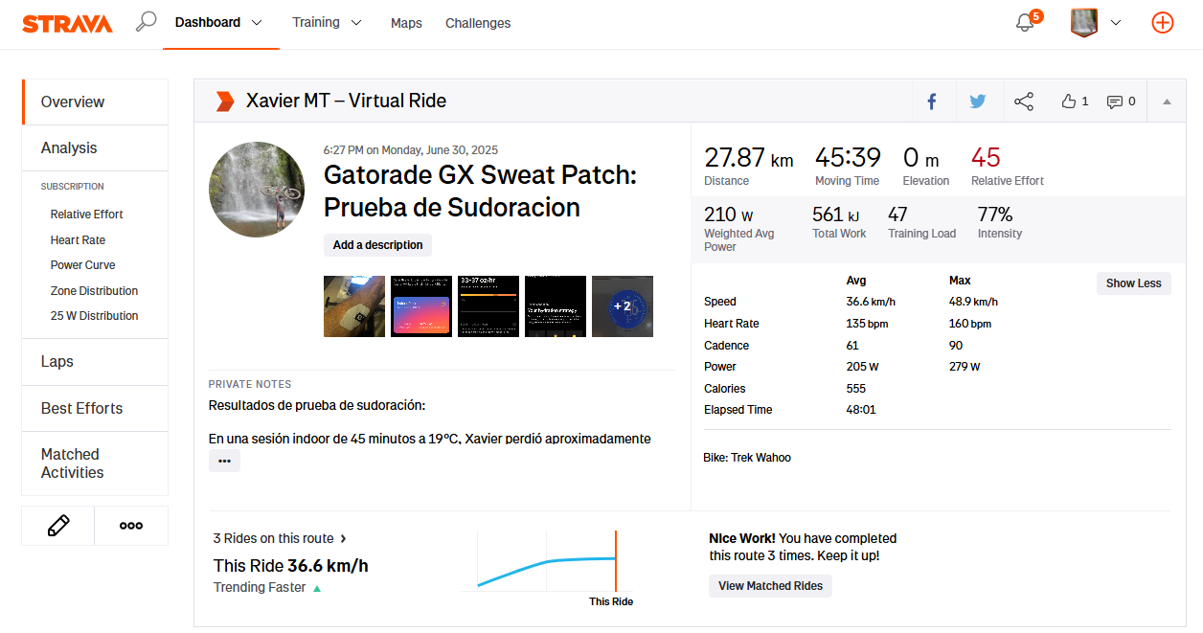Open the +2 more photos thumbnail
1203x633 pixels.
coord(623,306)
